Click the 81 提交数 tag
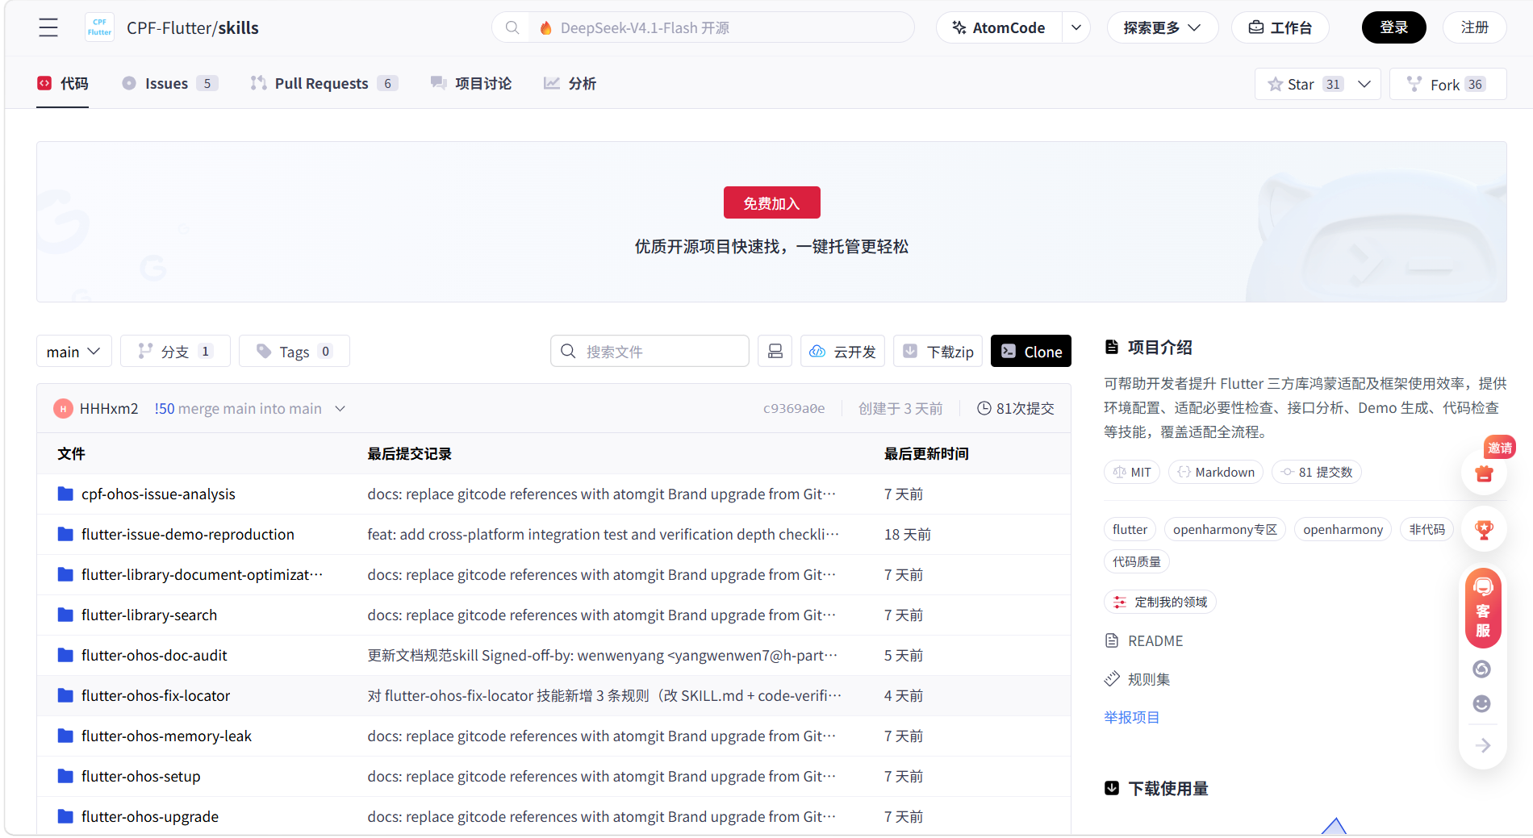 (x=1317, y=472)
